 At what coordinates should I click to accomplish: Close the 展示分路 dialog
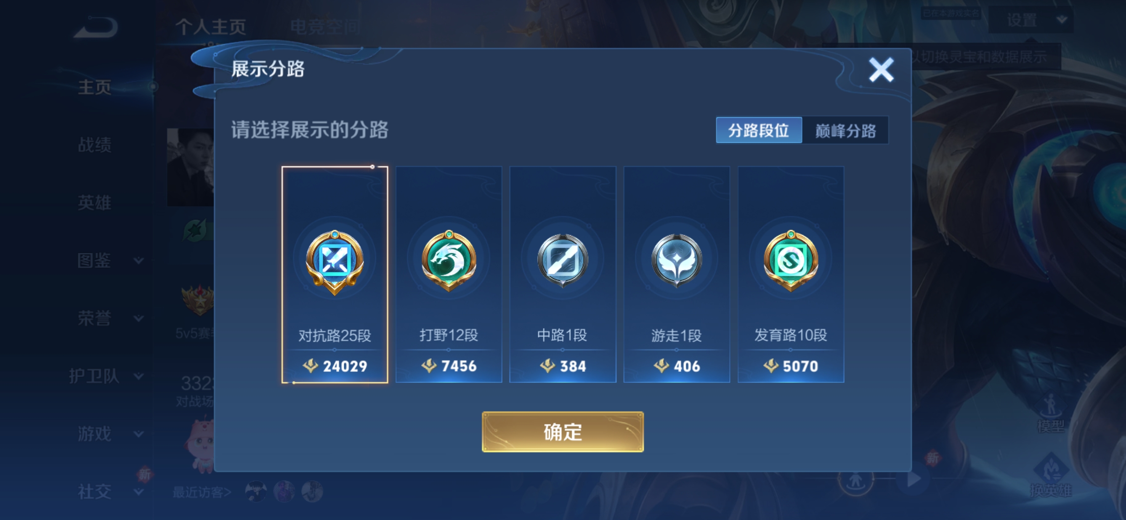point(881,70)
